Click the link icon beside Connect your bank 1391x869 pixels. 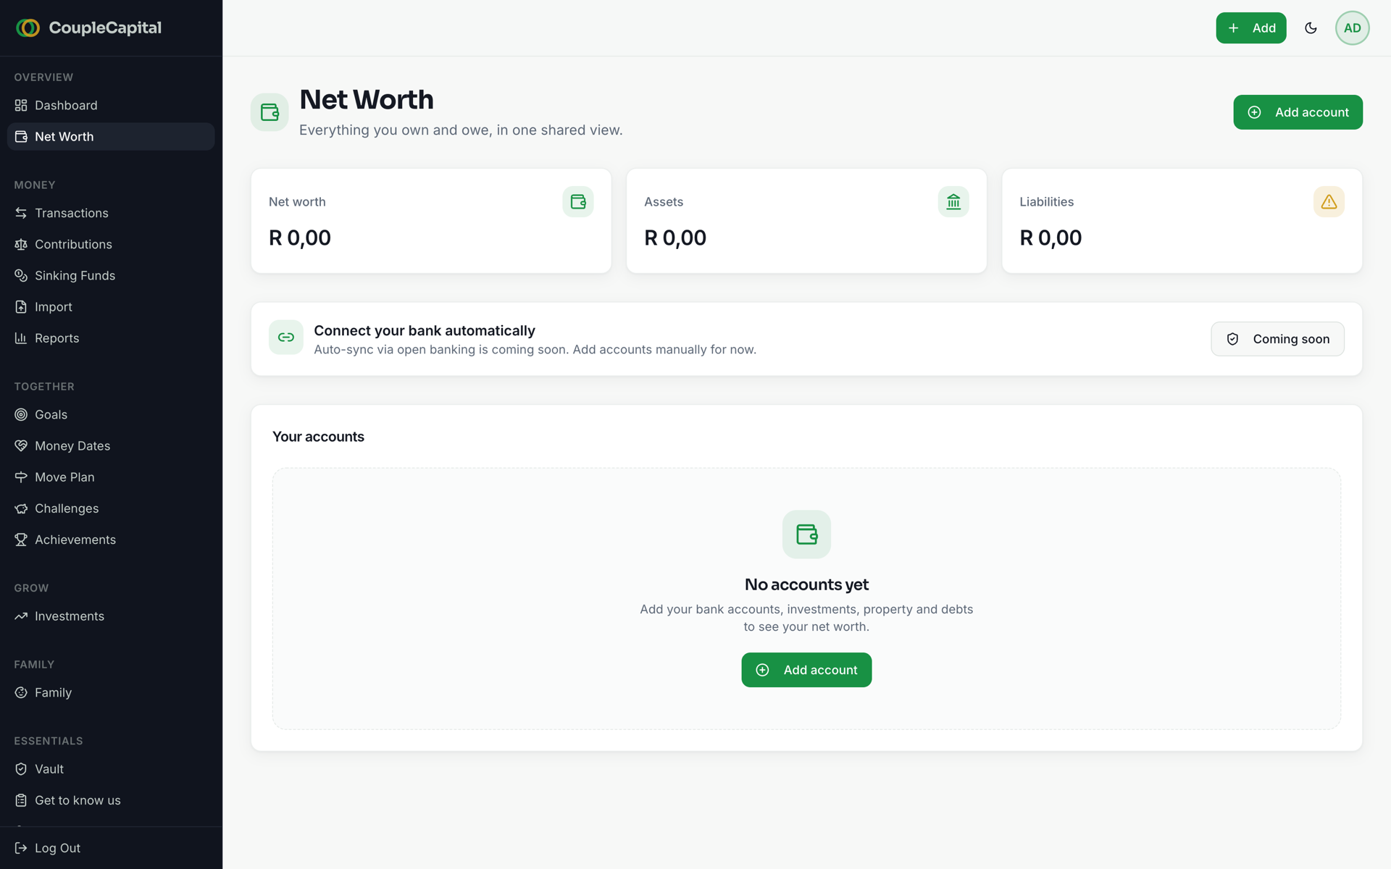click(x=286, y=337)
